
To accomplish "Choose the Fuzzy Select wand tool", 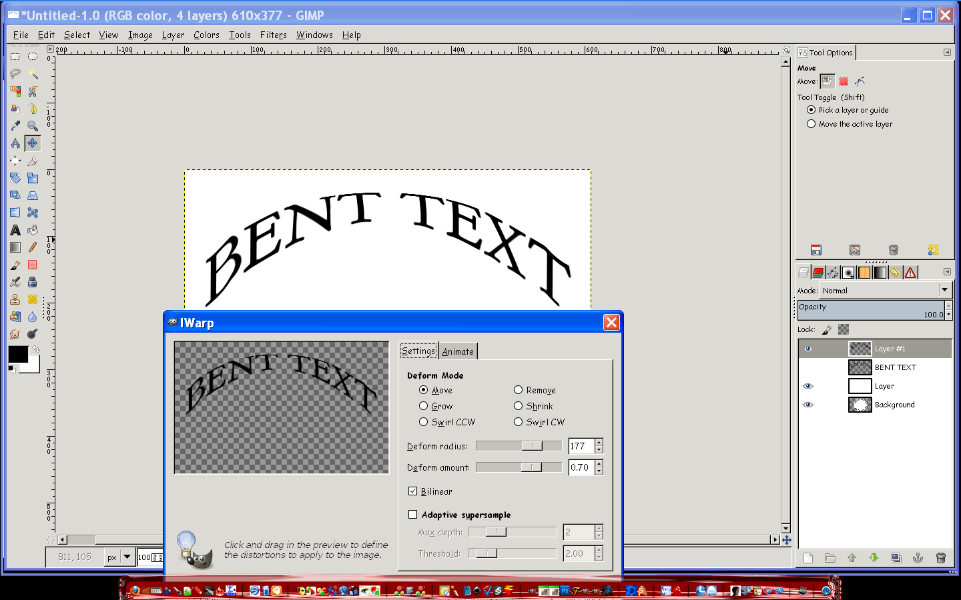I will click(32, 74).
